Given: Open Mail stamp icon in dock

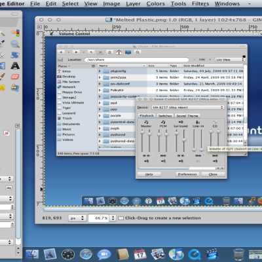Looking at the screenshot, I should (50, 254).
